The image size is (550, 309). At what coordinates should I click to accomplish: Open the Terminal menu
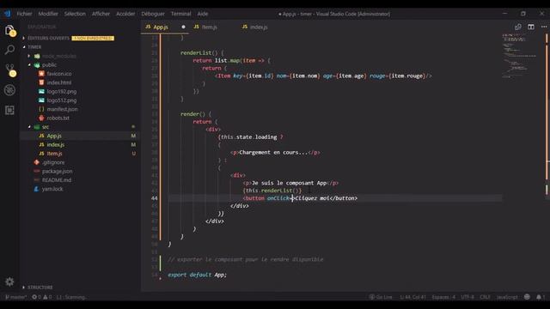click(x=180, y=14)
